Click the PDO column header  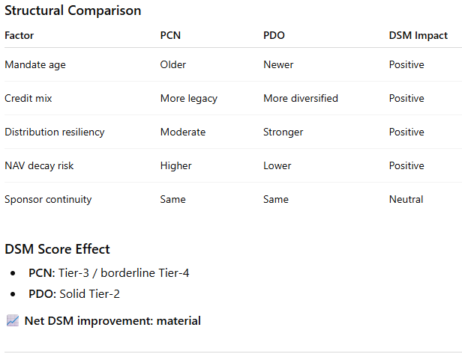click(274, 35)
